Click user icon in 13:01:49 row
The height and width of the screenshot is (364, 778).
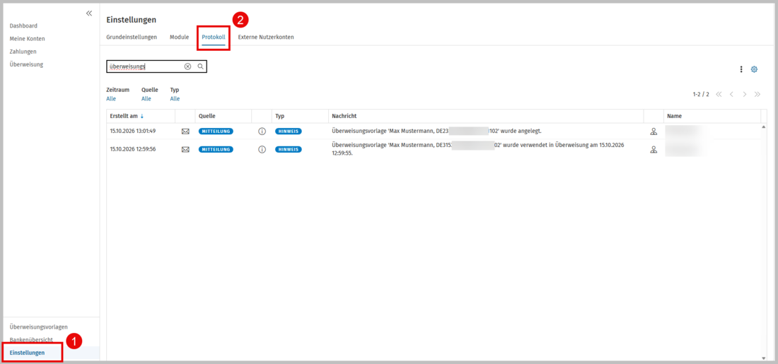(654, 131)
